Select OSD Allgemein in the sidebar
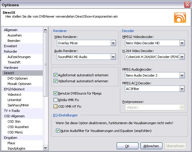 pyautogui.click(x=22, y=116)
